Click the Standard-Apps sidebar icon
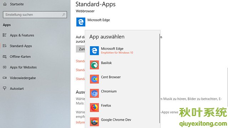The image size is (228, 128). coord(5,46)
